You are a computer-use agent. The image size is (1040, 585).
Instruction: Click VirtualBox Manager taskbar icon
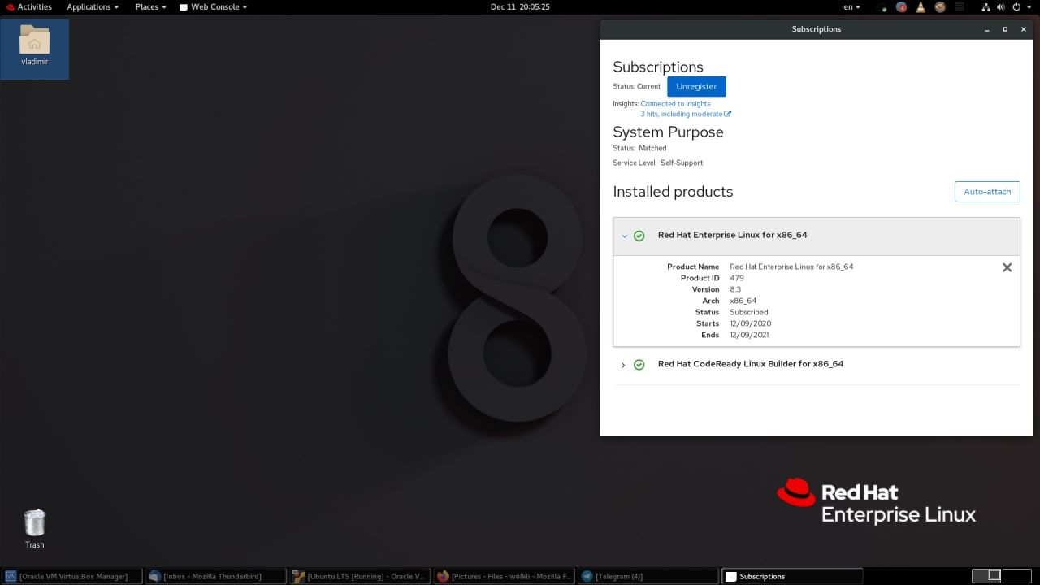pos(11,576)
